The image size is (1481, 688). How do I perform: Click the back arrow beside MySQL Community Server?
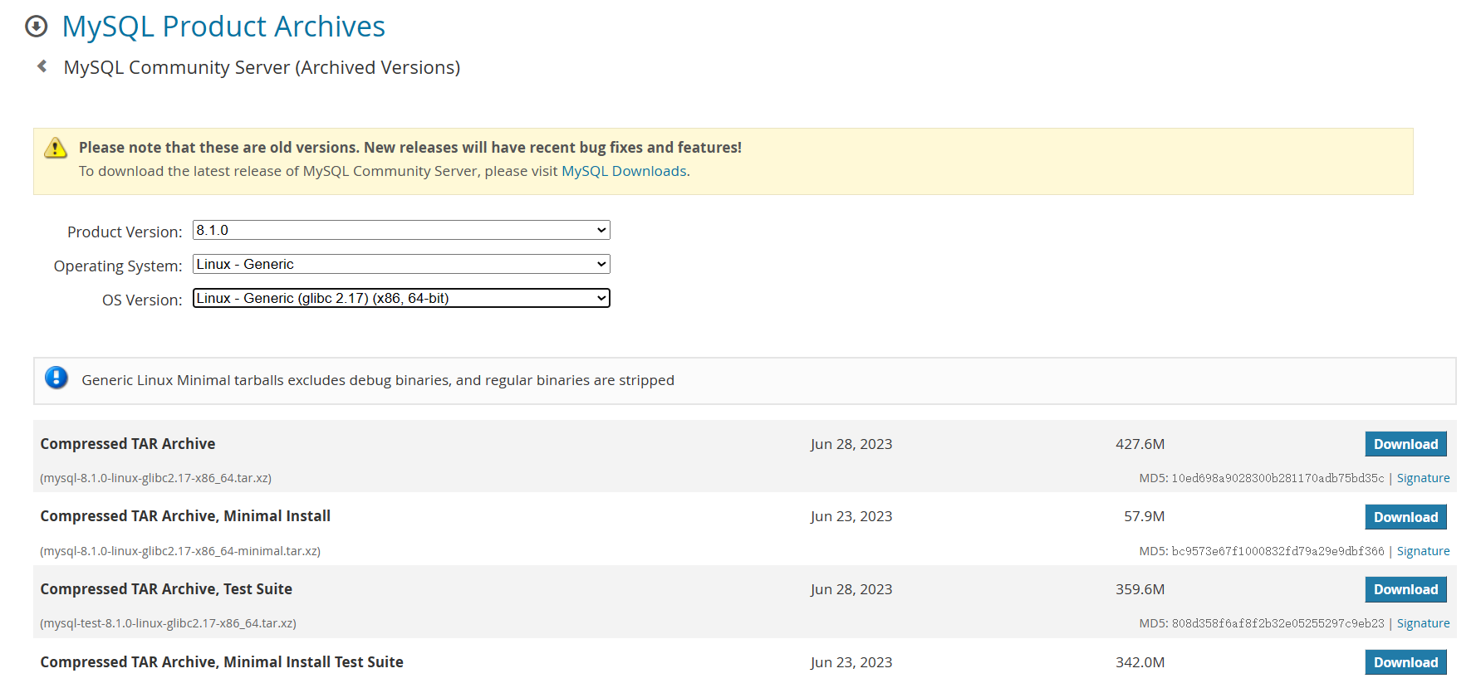coord(42,66)
